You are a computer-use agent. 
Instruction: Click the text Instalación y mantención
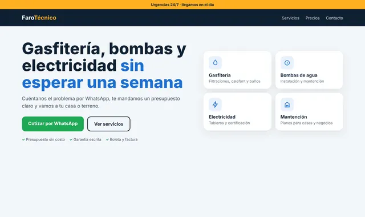coord(302,81)
